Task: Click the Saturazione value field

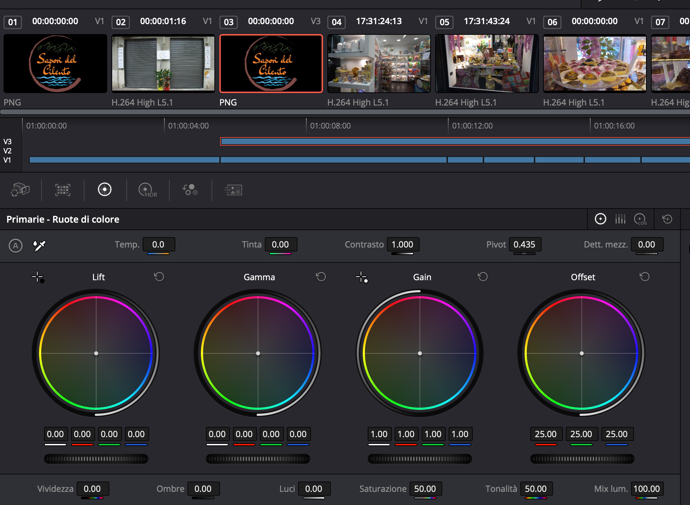Action: tap(426, 489)
